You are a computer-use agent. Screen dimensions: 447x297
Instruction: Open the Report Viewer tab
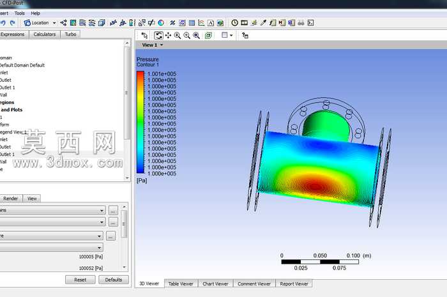coord(294,284)
